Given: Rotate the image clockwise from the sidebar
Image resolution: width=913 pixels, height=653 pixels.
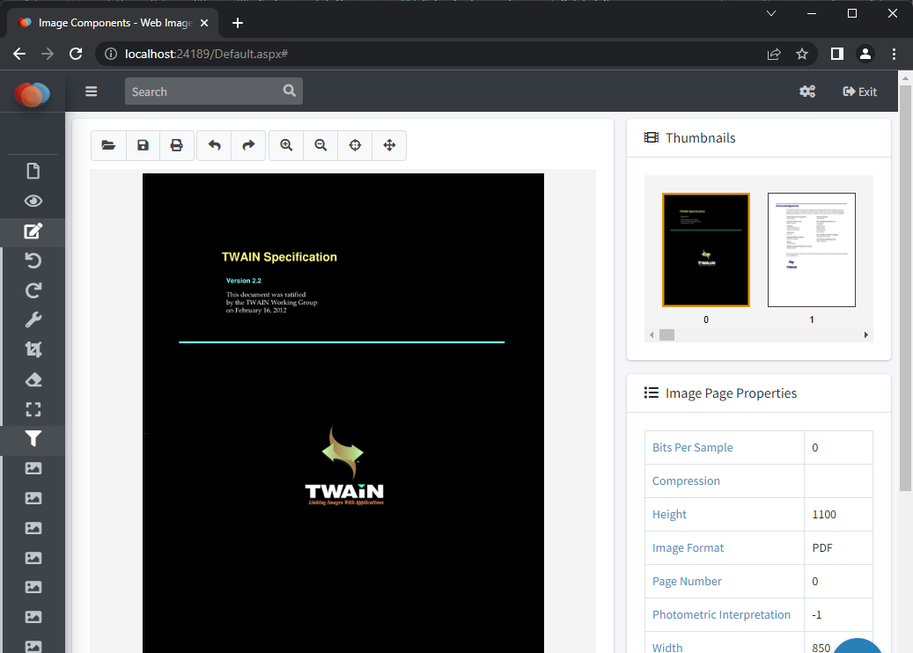Looking at the screenshot, I should tap(33, 290).
